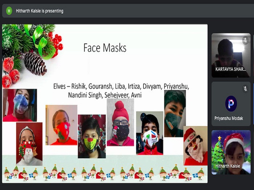Select Hitharth Kalsie's video tile
The image size is (254, 190).
[231, 152]
